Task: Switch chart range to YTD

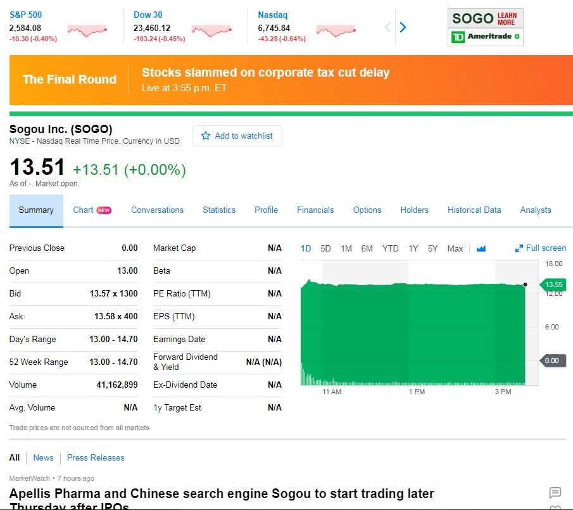Action: point(390,249)
